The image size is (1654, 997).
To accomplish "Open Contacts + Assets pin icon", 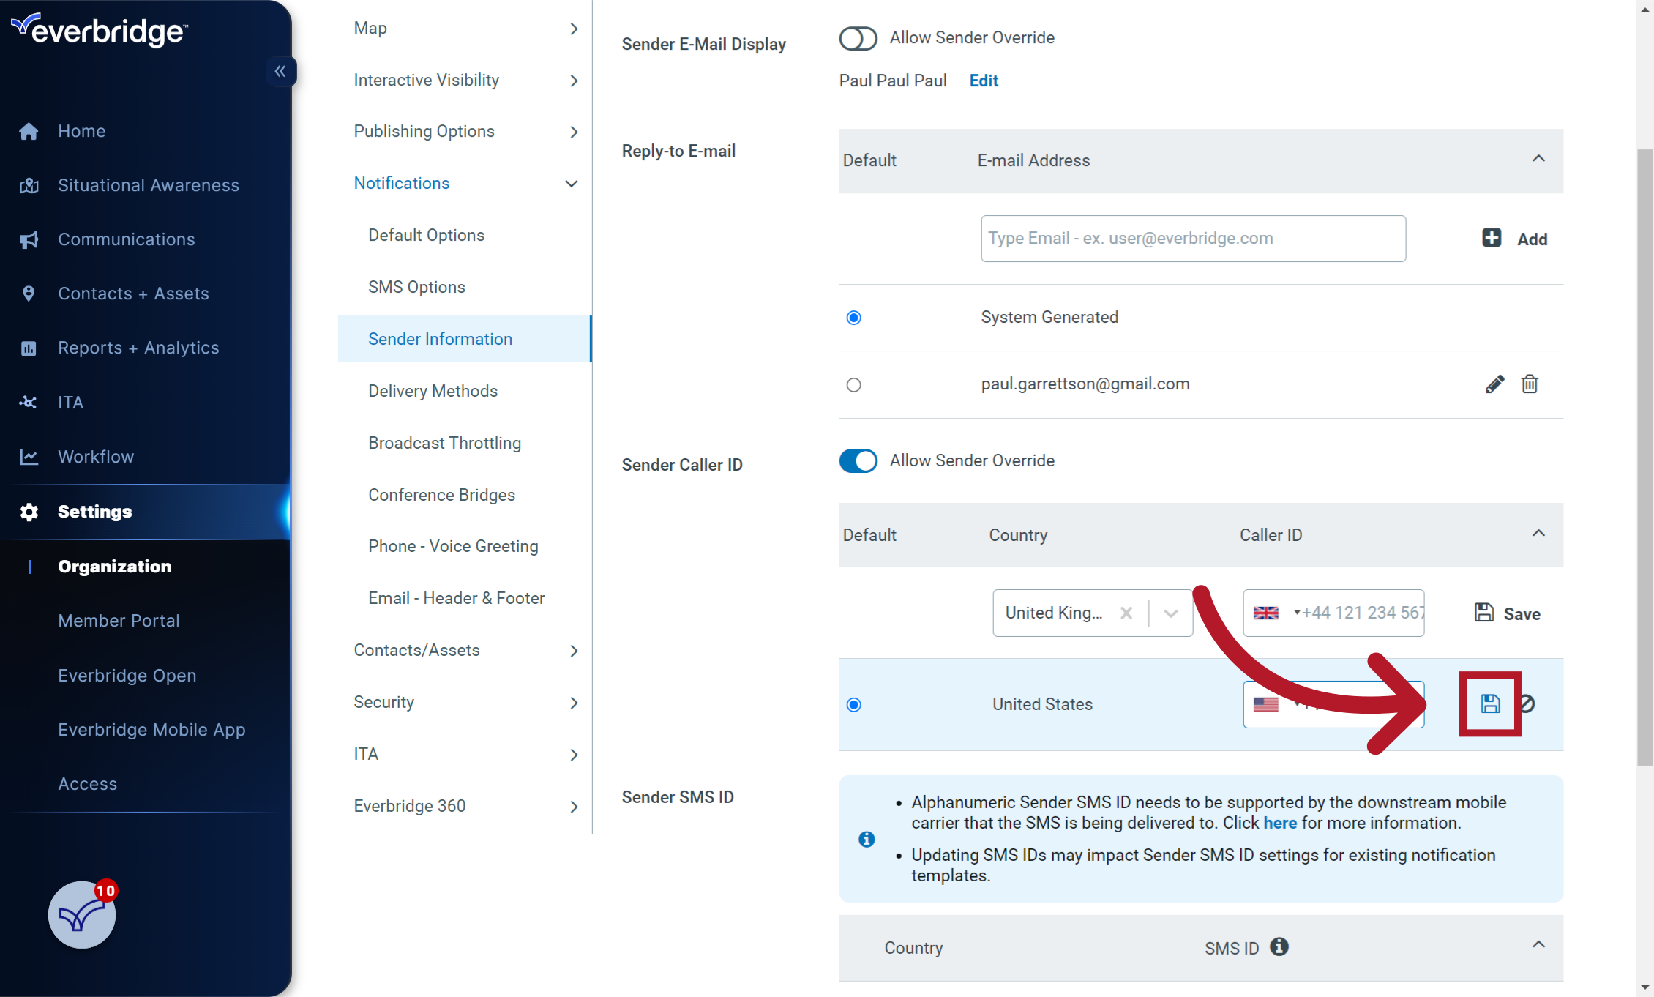I will (29, 294).
